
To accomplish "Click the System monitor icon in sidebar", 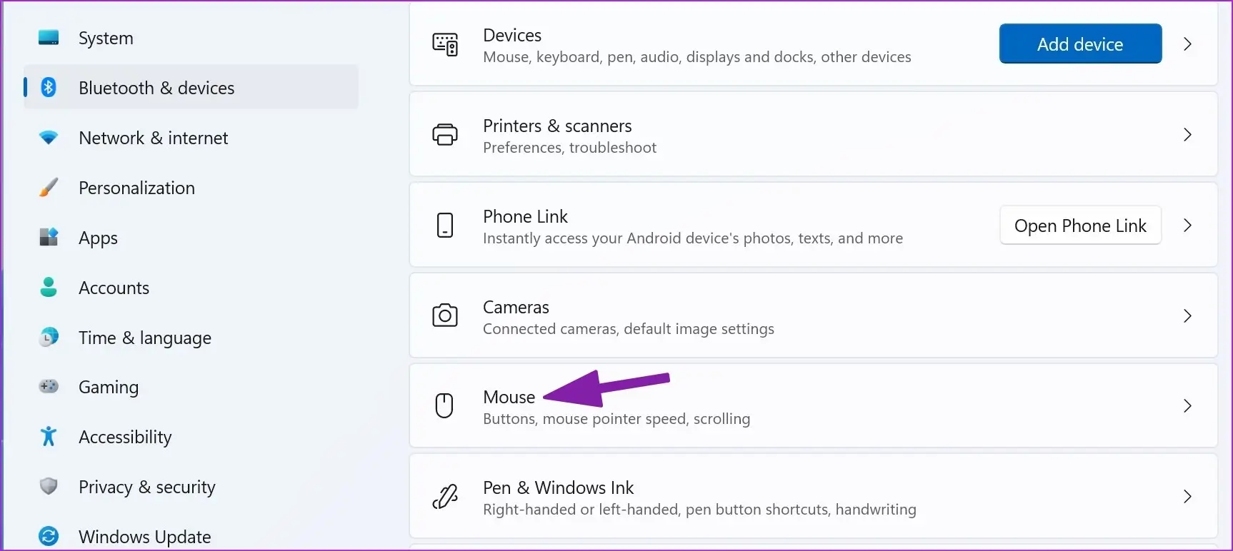I will pyautogui.click(x=49, y=37).
